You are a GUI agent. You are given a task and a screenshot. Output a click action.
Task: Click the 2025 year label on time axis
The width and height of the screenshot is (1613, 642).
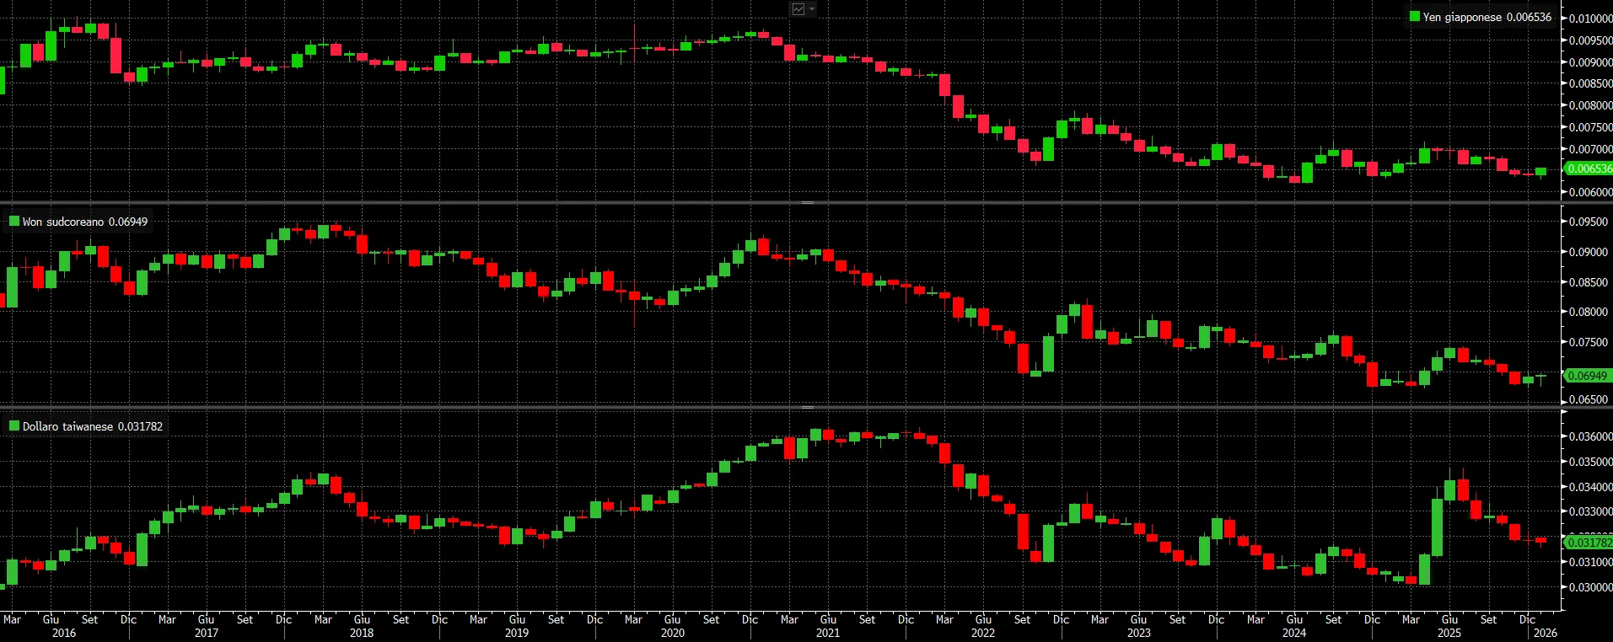[1449, 633]
